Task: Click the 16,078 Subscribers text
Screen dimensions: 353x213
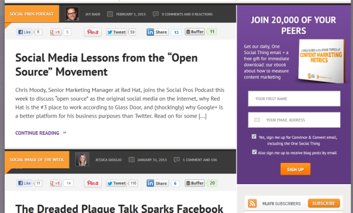Action: click(281, 204)
